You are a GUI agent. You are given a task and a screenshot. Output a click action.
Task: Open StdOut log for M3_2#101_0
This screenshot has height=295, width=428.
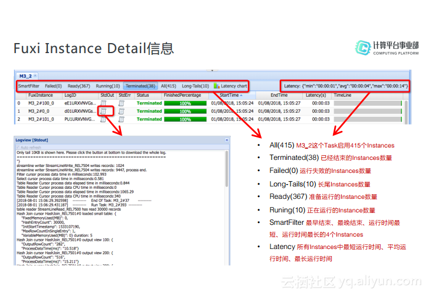pyautogui.click(x=103, y=119)
